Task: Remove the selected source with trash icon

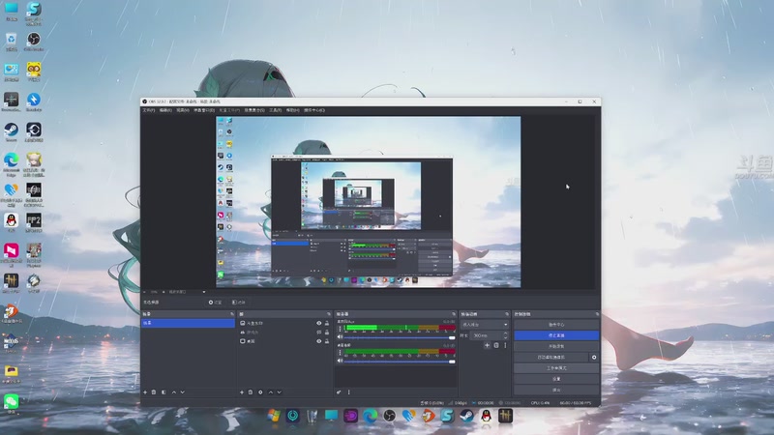Action: point(251,392)
